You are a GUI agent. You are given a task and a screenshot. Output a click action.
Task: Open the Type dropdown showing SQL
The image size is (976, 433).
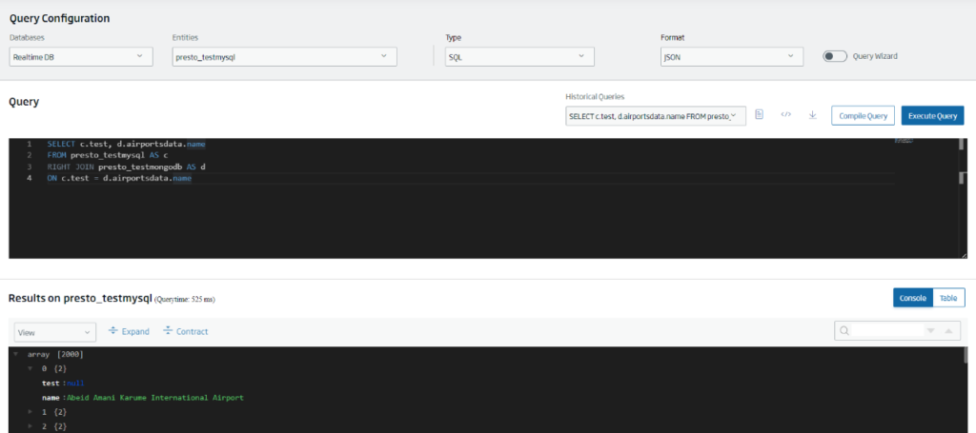tap(519, 56)
